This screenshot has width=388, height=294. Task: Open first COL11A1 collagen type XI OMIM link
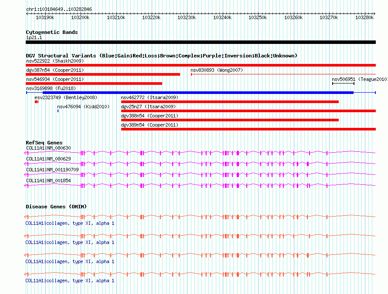coord(70,224)
